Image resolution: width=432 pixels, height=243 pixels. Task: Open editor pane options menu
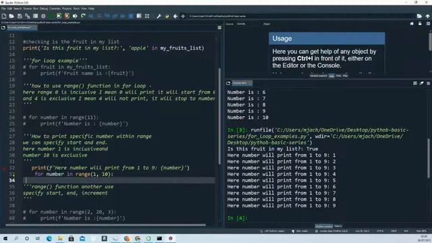[219, 28]
